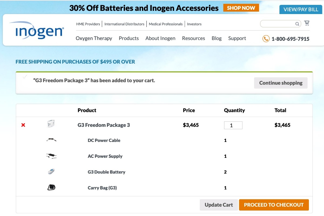Click the quantity 2 beside G3 Double Battery
Image resolution: width=324 pixels, height=216 pixels.
(225, 172)
